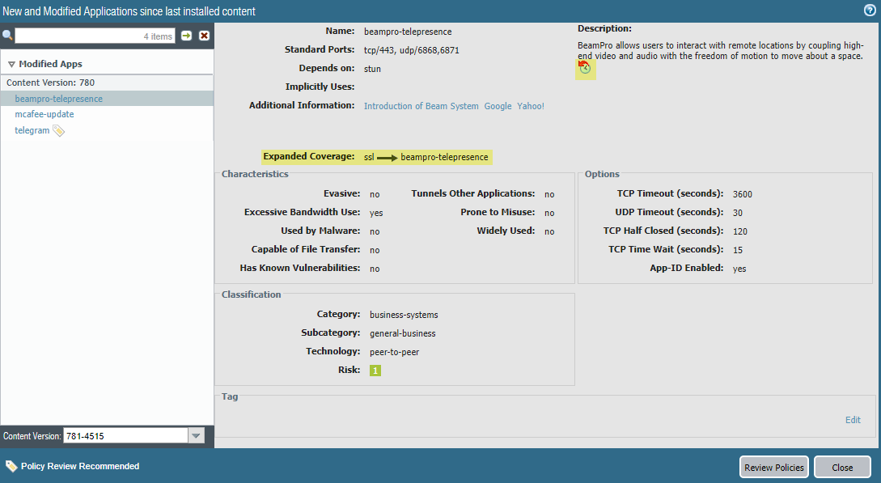
Task: Open the Yahoo! additional information link
Action: (531, 106)
